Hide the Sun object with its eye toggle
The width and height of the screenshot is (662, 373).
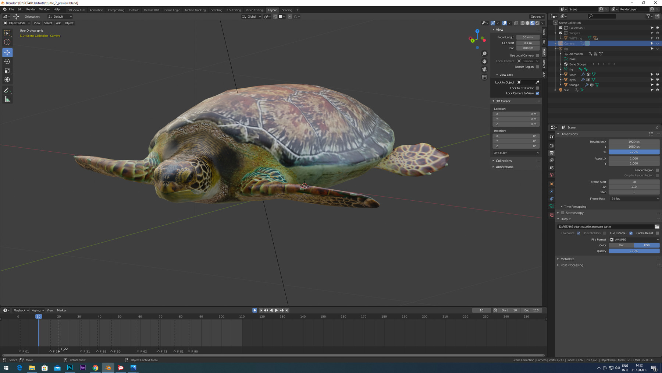658,90
